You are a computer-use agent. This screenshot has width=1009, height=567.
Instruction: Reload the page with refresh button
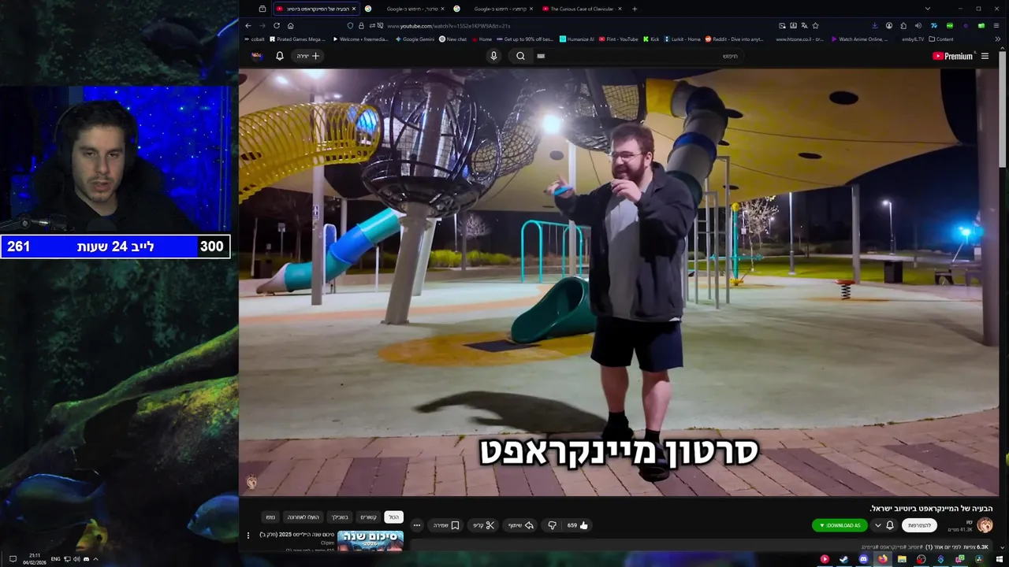(277, 25)
